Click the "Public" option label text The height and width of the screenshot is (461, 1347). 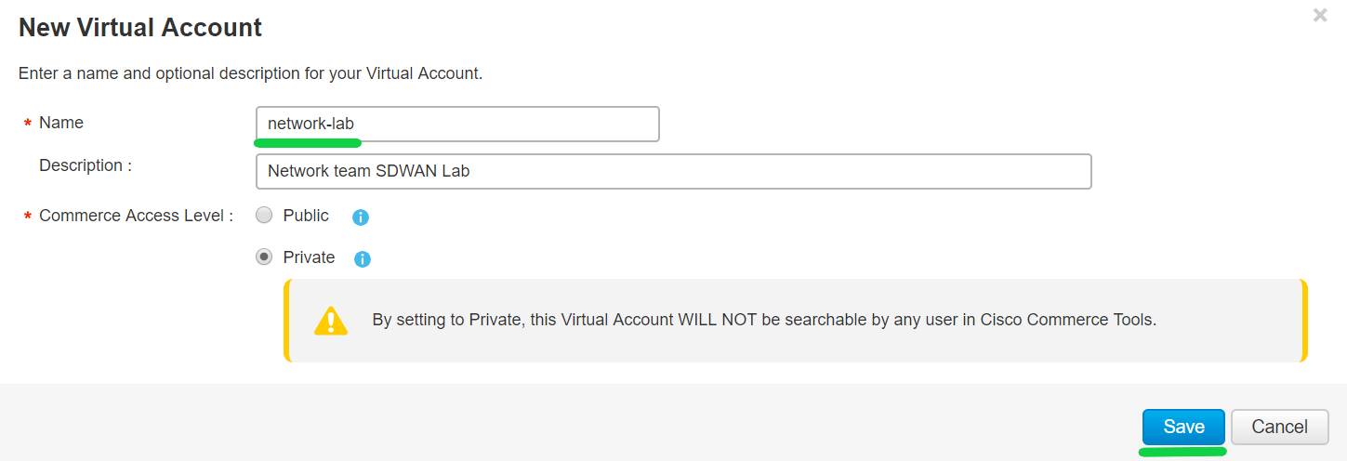pyautogui.click(x=306, y=216)
